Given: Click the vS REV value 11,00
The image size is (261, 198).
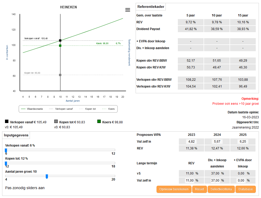Looking at the screenshot, I should pos(190,173).
